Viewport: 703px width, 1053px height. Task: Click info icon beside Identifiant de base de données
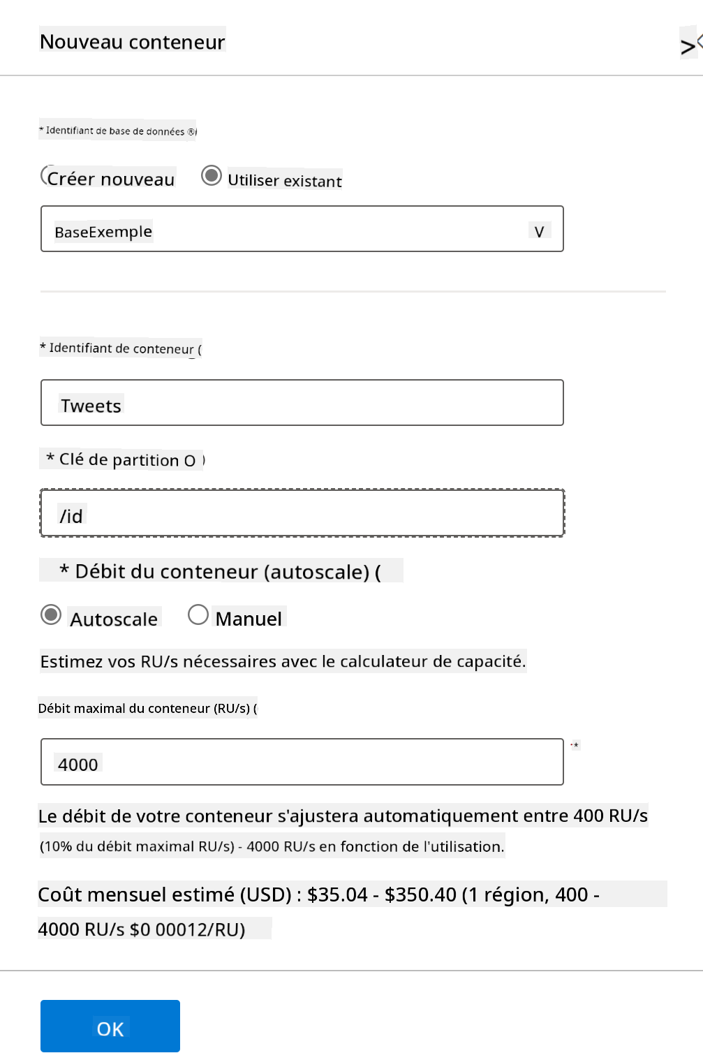click(x=192, y=131)
